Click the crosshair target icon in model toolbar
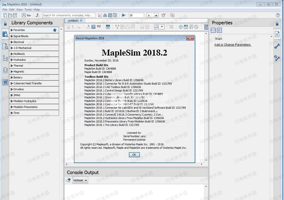The image size is (284, 200). [181, 27]
